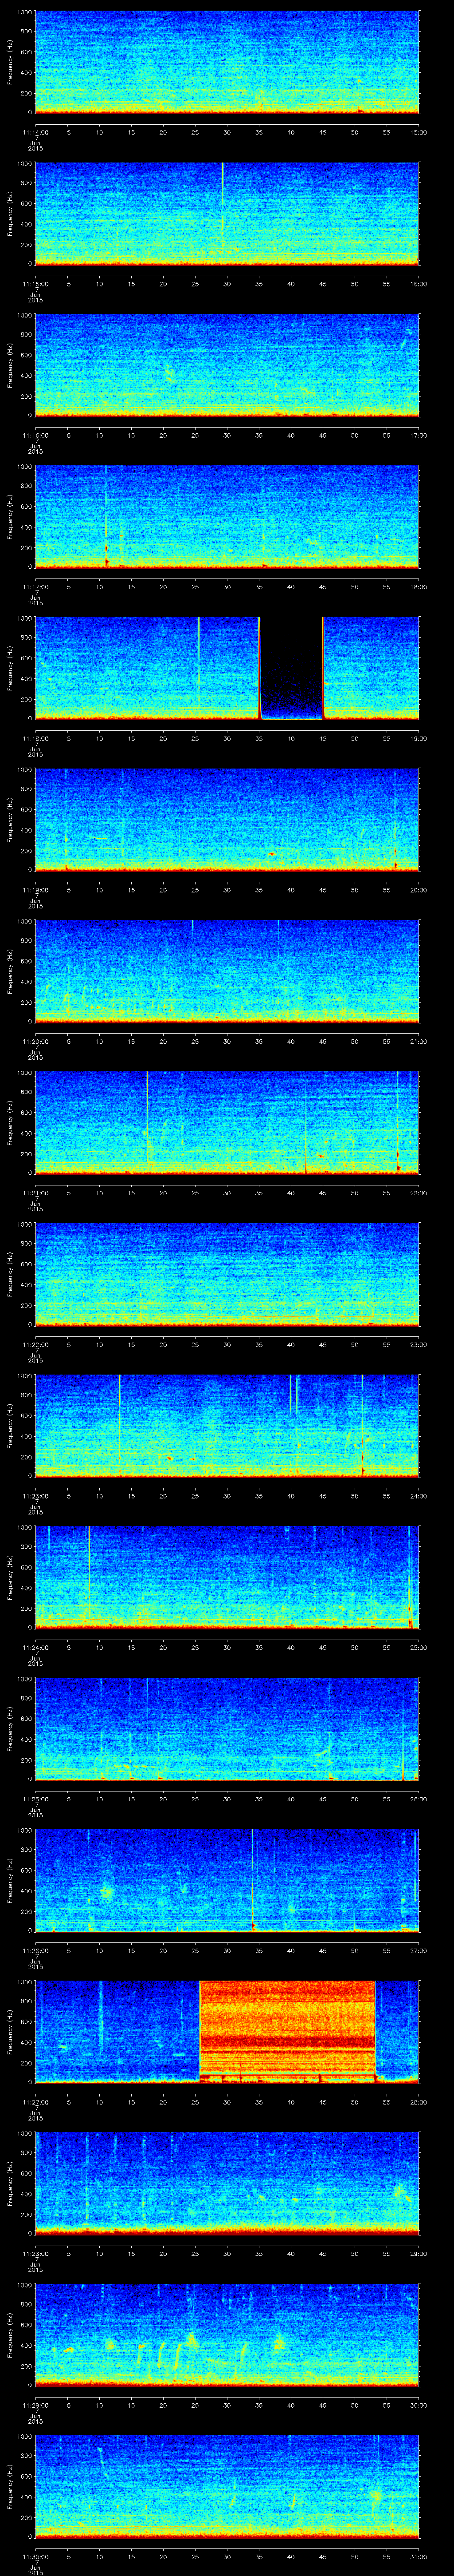This screenshot has height=2576, width=454.
Task: Select the 11:22:00 start time label
Action: 35,1345
